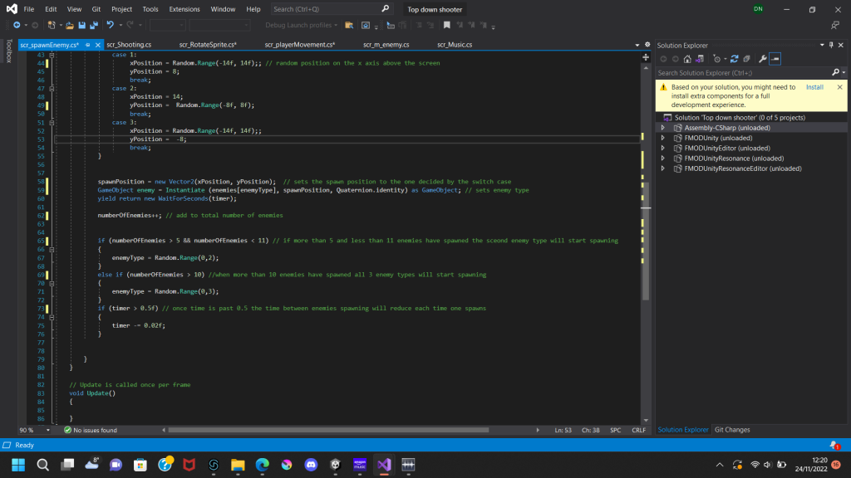Pin the scr_spawnEnemy.cs tab
The width and height of the screenshot is (851, 478).
[86, 44]
